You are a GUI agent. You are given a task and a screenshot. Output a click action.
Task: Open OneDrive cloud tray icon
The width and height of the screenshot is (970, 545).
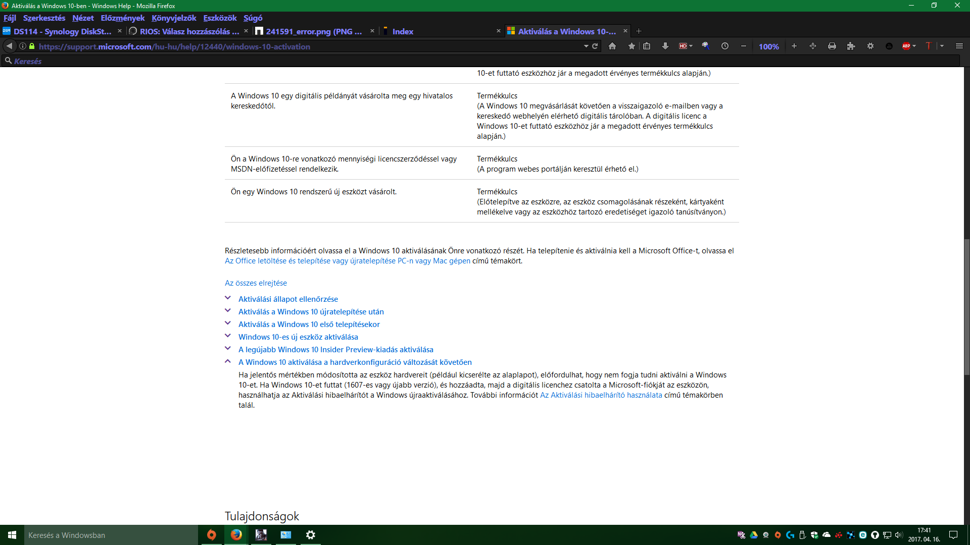[x=827, y=535]
